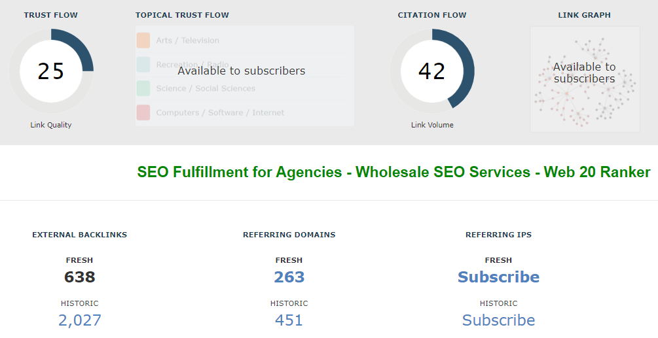Click the Link Volume label under Citation Flow

(432, 125)
